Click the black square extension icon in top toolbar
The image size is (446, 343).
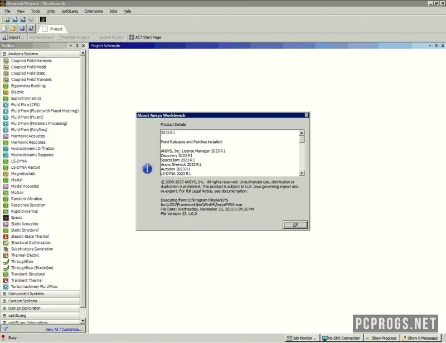[43, 19]
